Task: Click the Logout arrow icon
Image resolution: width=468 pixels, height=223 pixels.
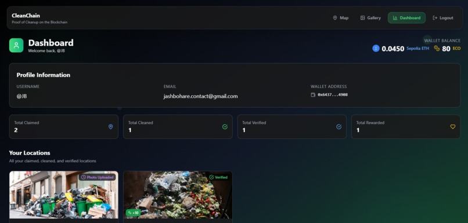Action: tap(435, 18)
